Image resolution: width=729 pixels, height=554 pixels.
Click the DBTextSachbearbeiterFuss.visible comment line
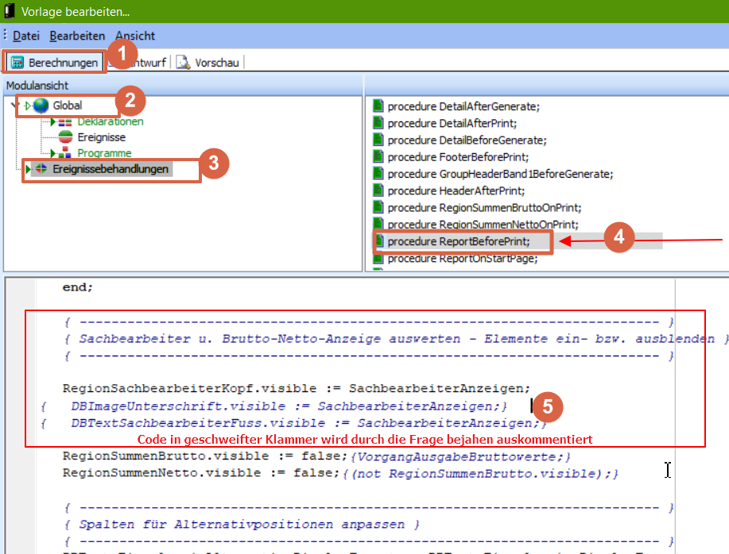(294, 423)
